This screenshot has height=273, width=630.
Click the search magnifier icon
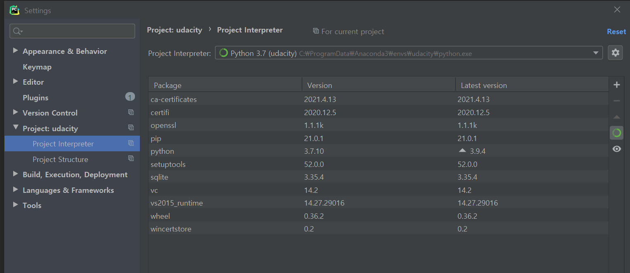[x=18, y=31]
